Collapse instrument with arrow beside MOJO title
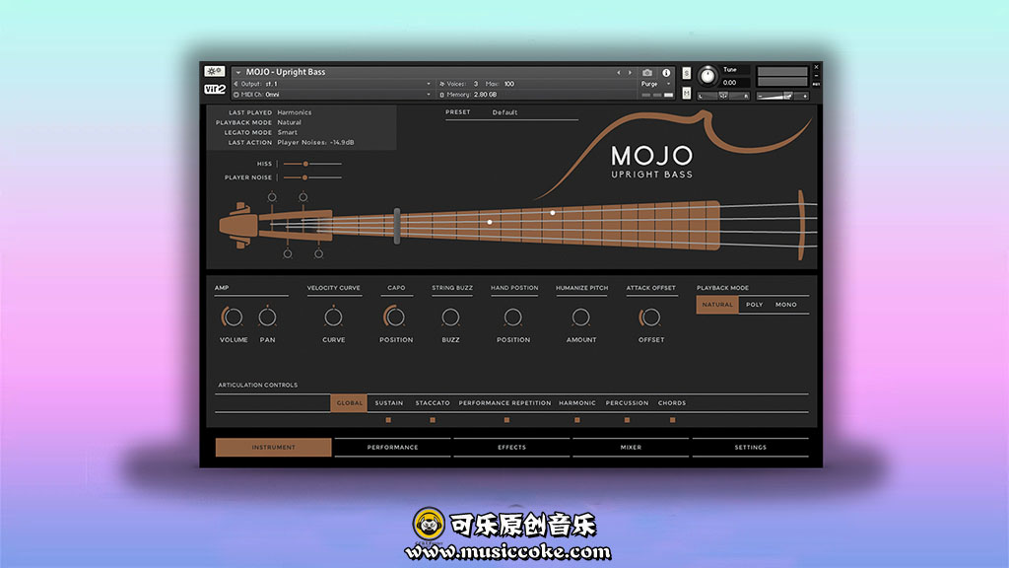The width and height of the screenshot is (1009, 568). pyautogui.click(x=238, y=73)
